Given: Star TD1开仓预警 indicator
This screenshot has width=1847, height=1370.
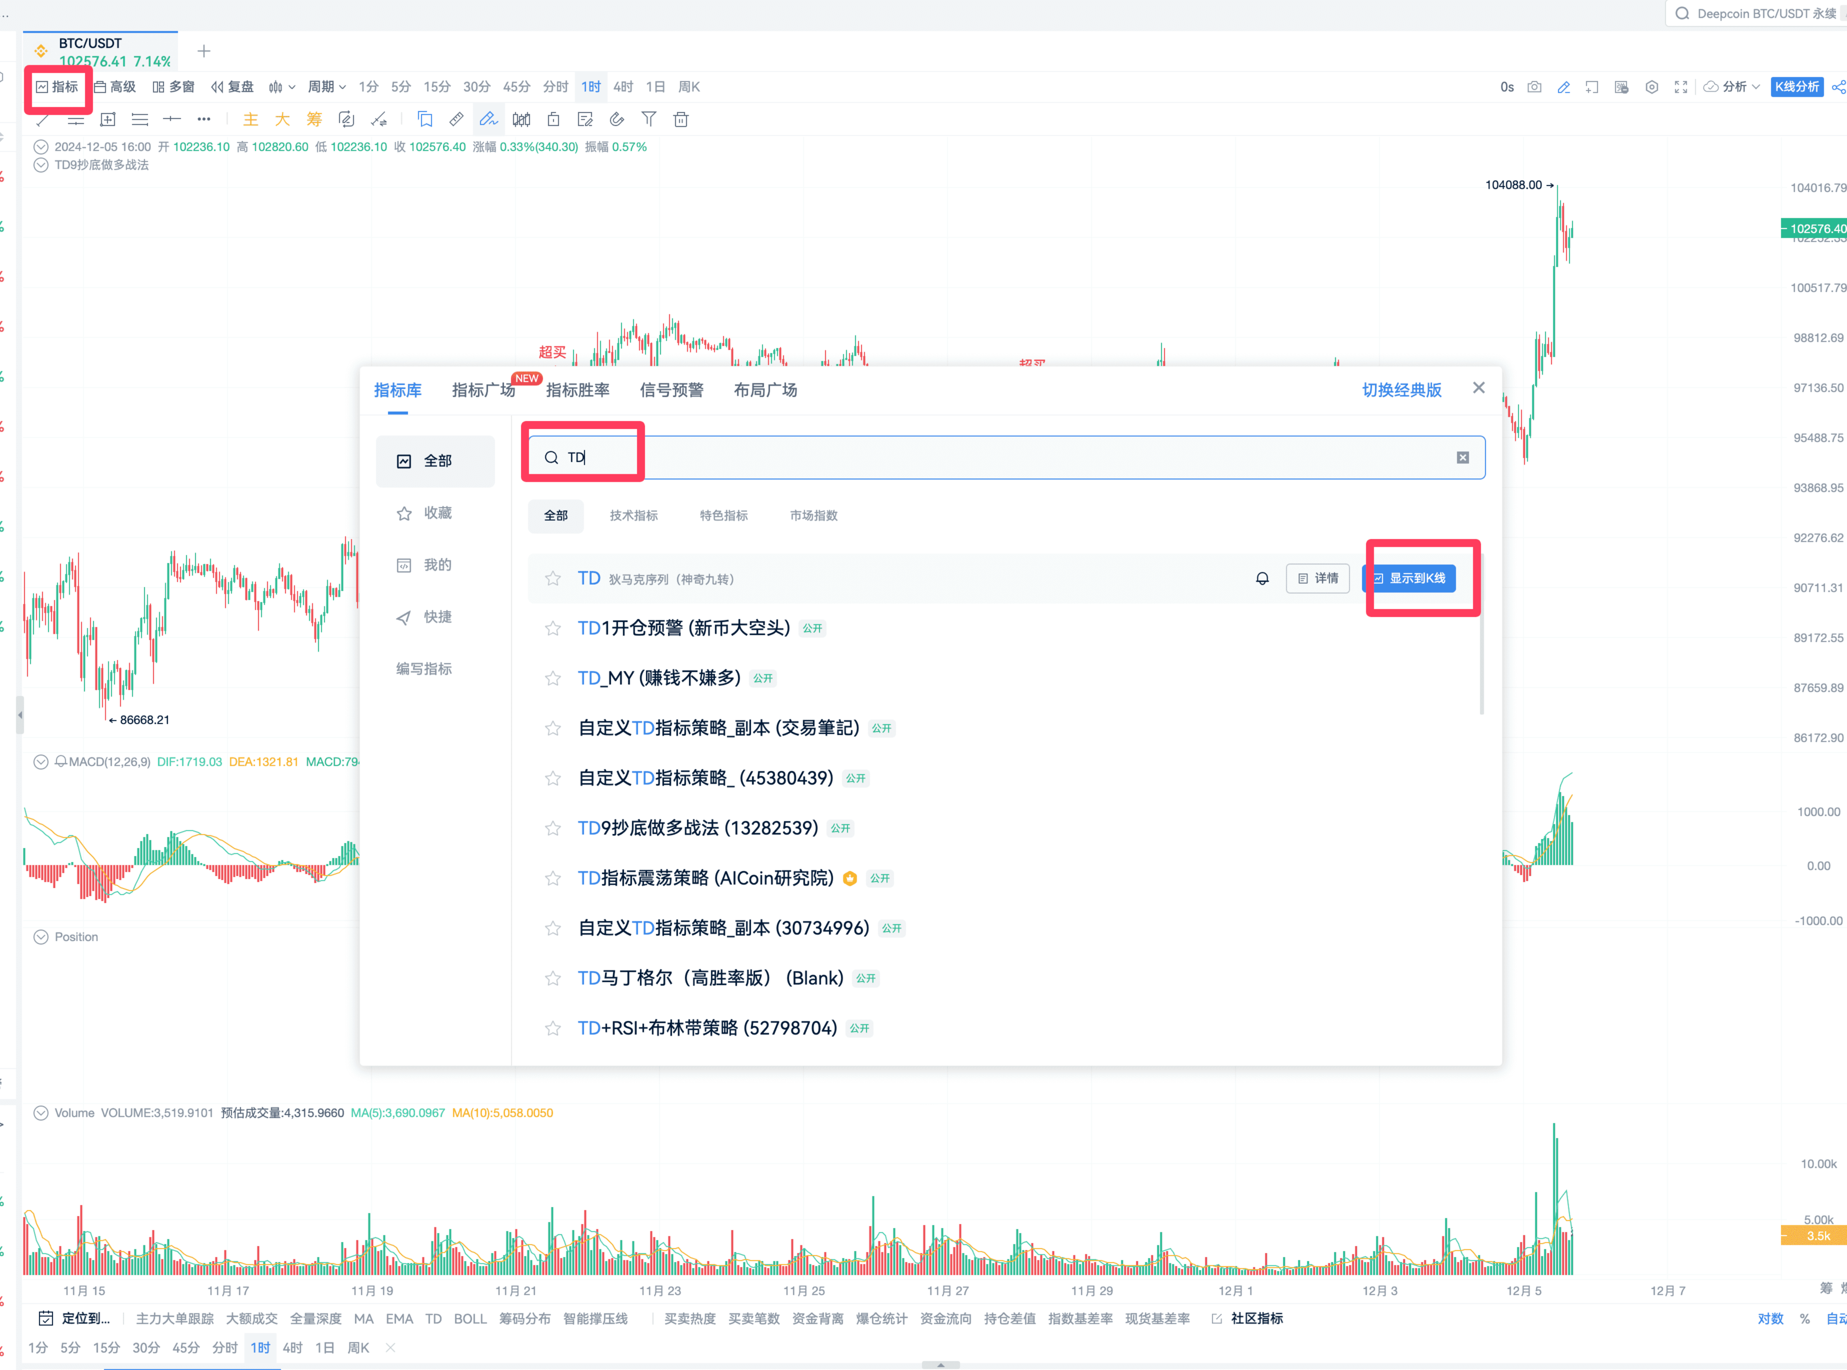Looking at the screenshot, I should pyautogui.click(x=552, y=629).
